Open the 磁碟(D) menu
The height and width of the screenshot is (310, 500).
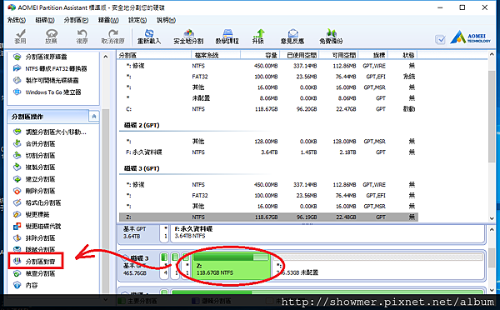tap(45, 20)
